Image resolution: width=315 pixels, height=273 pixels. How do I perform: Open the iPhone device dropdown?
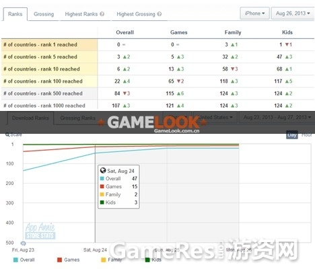pos(254,13)
